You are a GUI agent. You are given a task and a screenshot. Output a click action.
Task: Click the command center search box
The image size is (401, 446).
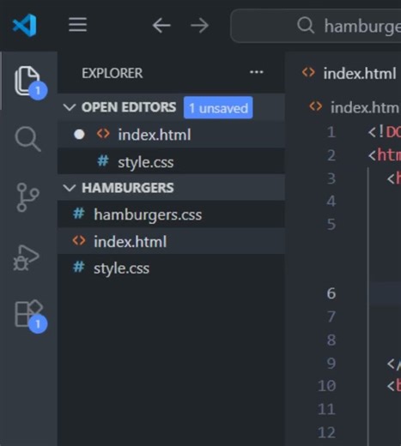point(316,26)
